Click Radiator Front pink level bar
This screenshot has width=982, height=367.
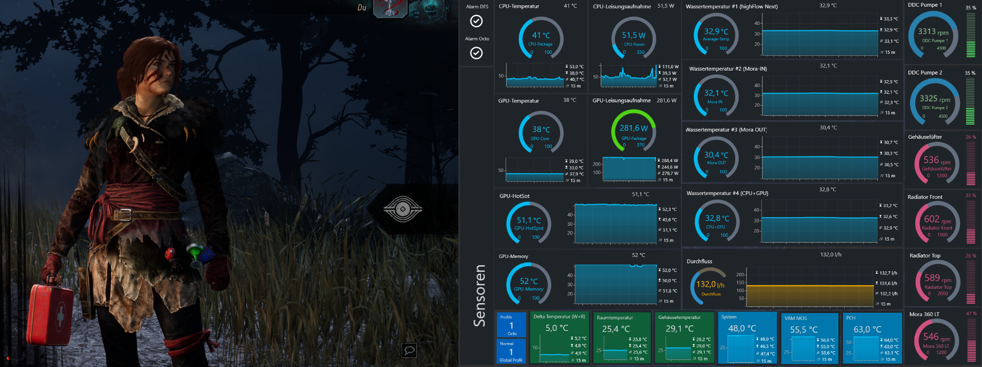click(x=971, y=222)
